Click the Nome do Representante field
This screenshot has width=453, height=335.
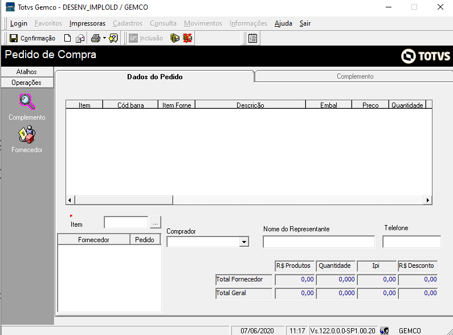point(319,242)
